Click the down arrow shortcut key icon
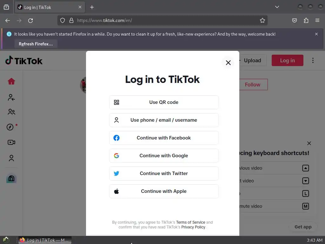Image resolution: width=325 pixels, height=244 pixels. 306,181
